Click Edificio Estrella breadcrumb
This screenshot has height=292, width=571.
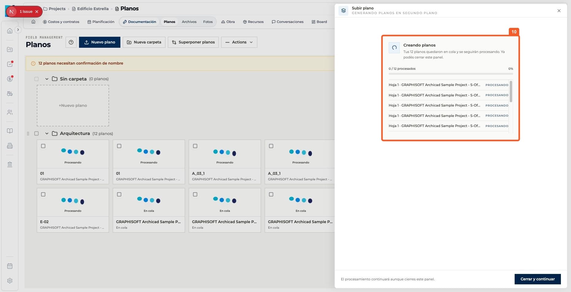pos(90,9)
